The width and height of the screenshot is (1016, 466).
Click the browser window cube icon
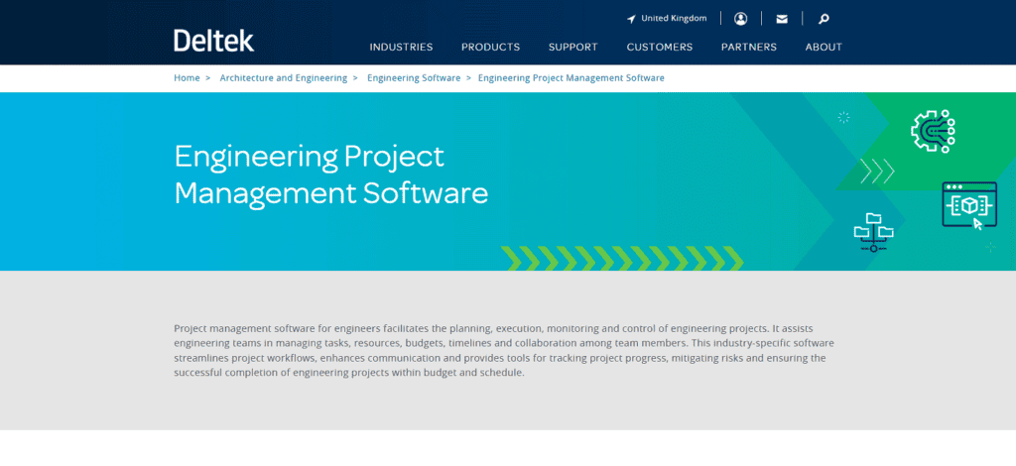(x=968, y=205)
